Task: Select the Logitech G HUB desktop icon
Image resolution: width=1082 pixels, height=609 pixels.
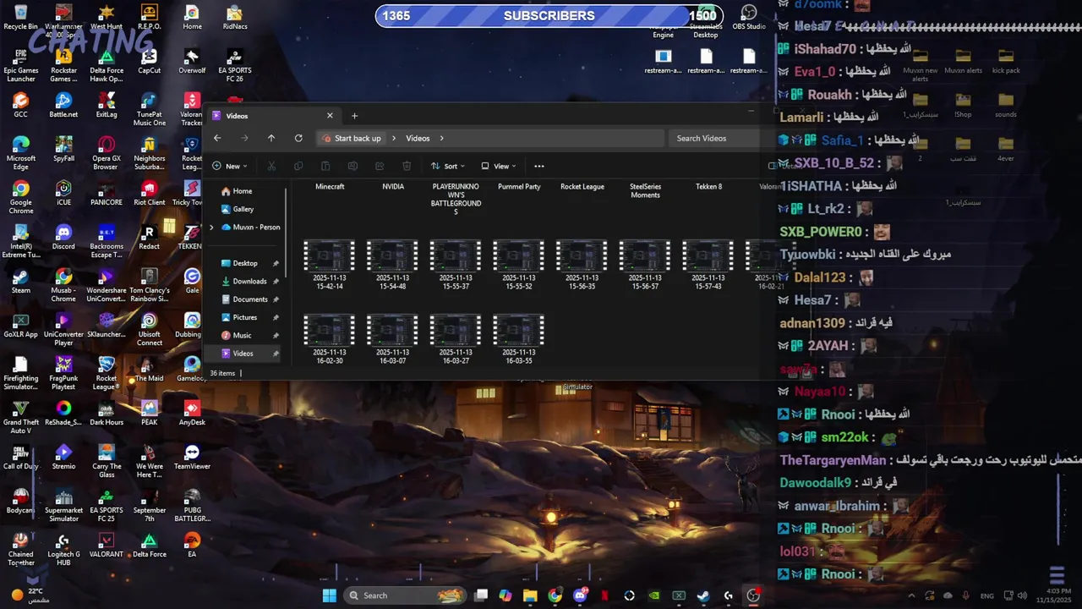Action: 63,549
